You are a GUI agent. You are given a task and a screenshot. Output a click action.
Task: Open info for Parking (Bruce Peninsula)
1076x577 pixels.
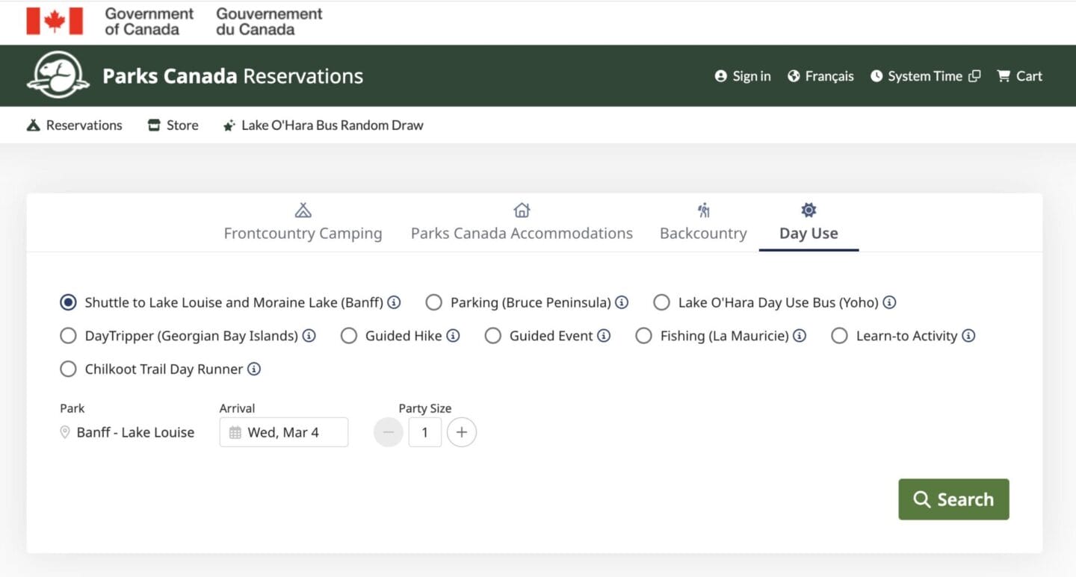pyautogui.click(x=622, y=302)
